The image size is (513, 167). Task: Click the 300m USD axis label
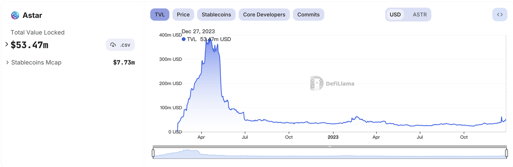170,59
